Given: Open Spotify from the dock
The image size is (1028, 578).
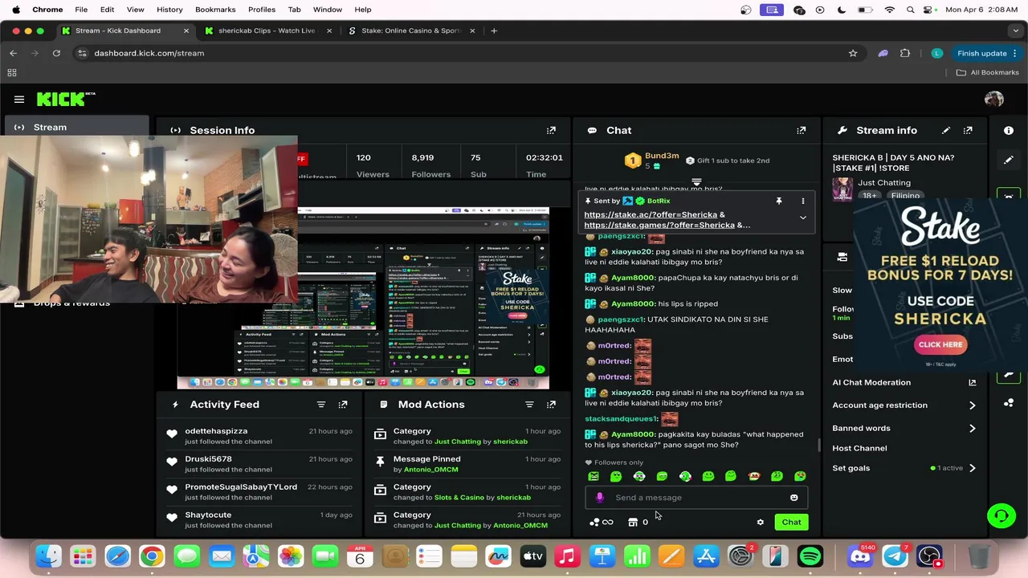Looking at the screenshot, I should (810, 556).
